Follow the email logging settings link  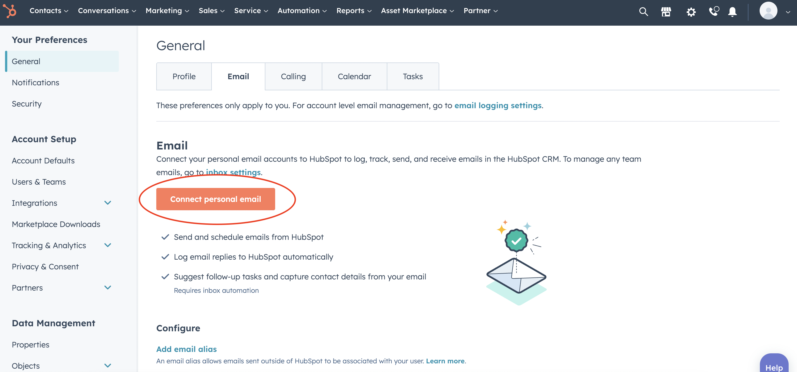498,105
